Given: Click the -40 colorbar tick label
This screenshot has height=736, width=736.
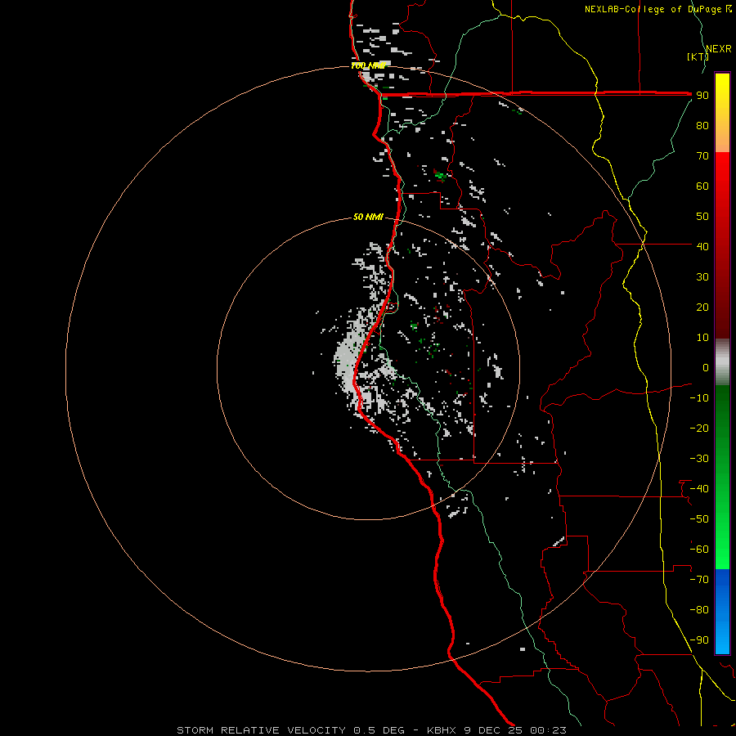Looking at the screenshot, I should tap(699, 489).
